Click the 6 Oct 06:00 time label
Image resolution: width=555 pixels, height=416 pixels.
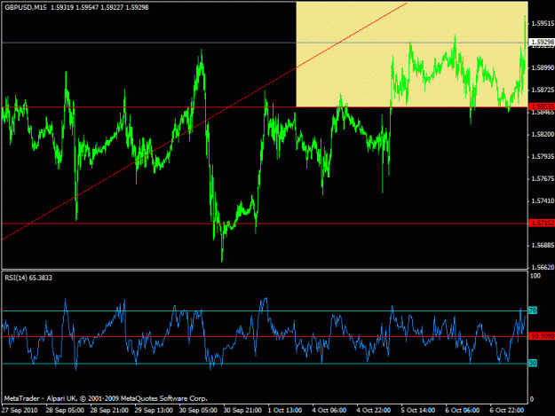pos(463,411)
